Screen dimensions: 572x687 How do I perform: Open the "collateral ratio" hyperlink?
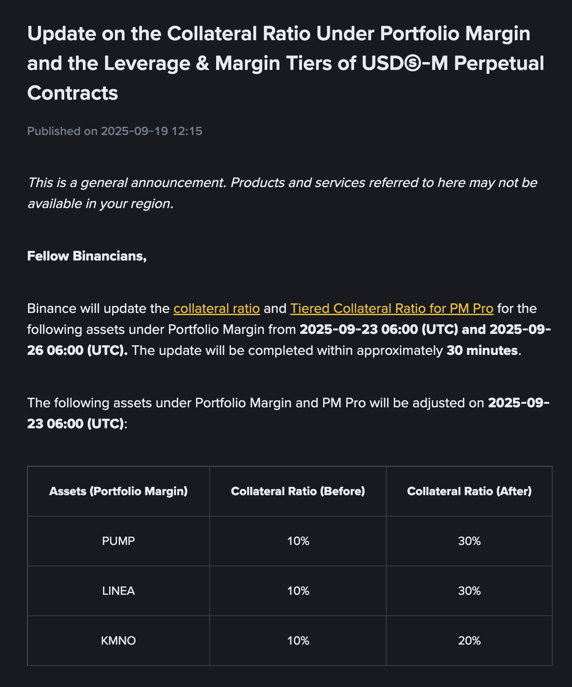217,309
